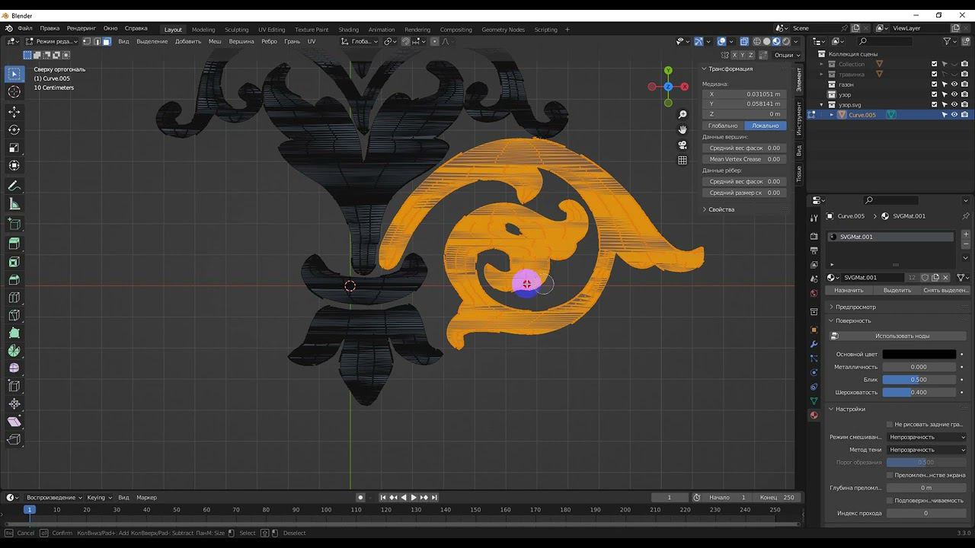
Task: Switch transform to Глобально
Action: pos(723,126)
